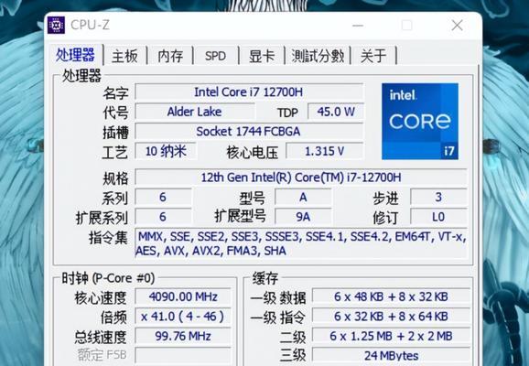This screenshot has width=529, height=366.
Task: Click the instruction set list starting with MMX
Action: (x=301, y=243)
